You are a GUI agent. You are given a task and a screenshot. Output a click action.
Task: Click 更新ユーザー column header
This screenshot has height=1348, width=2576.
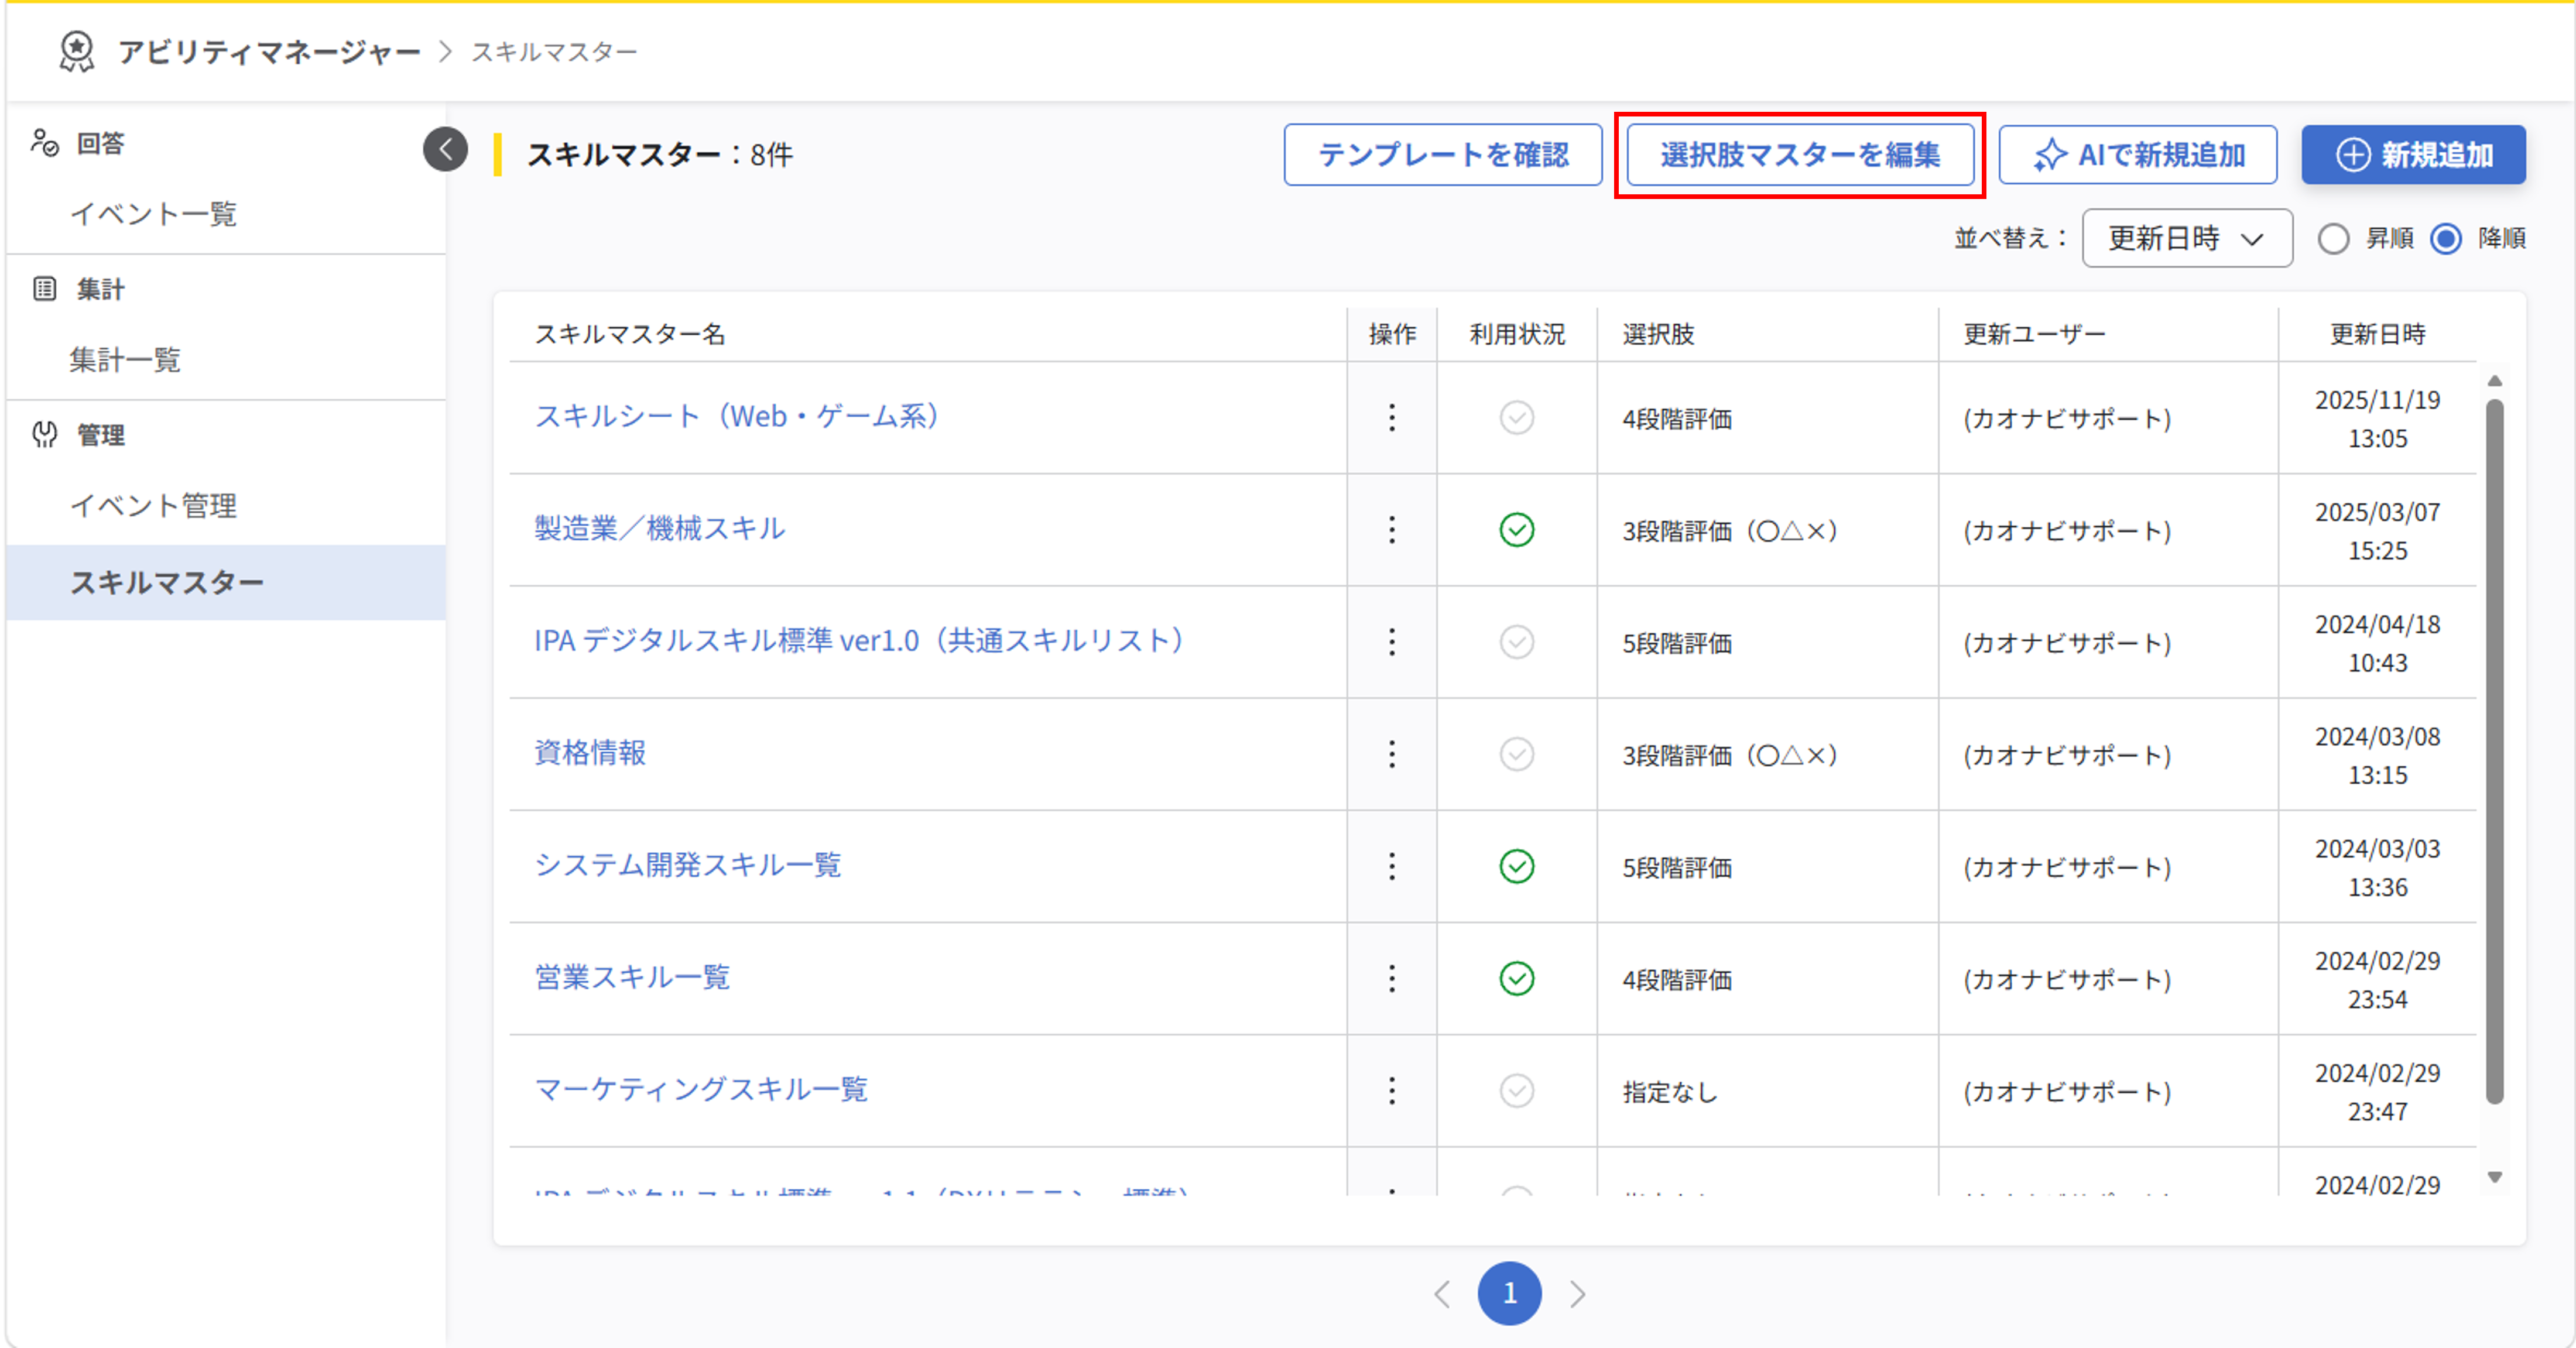2034,334
